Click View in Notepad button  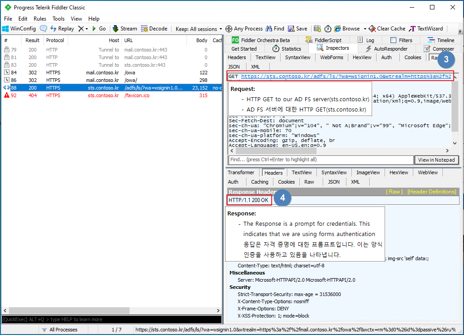(x=436, y=160)
